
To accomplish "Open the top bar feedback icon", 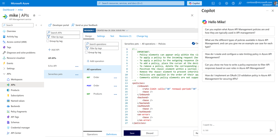I will 240,3.
